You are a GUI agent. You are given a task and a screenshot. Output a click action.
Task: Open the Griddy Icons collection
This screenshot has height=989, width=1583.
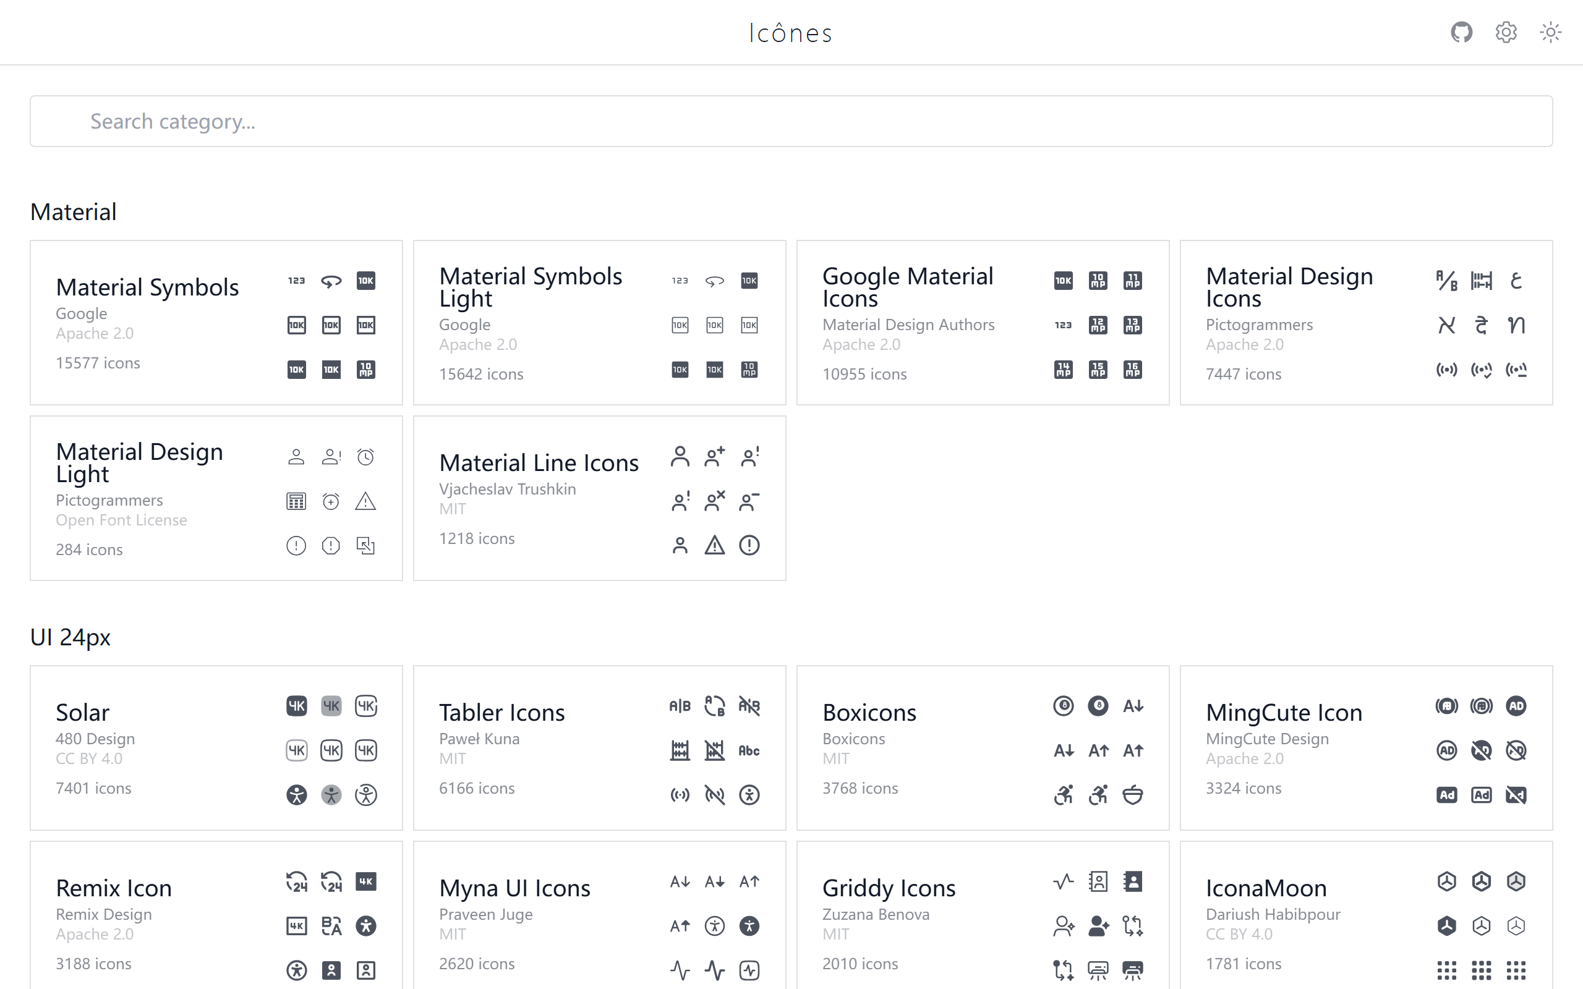(x=983, y=915)
